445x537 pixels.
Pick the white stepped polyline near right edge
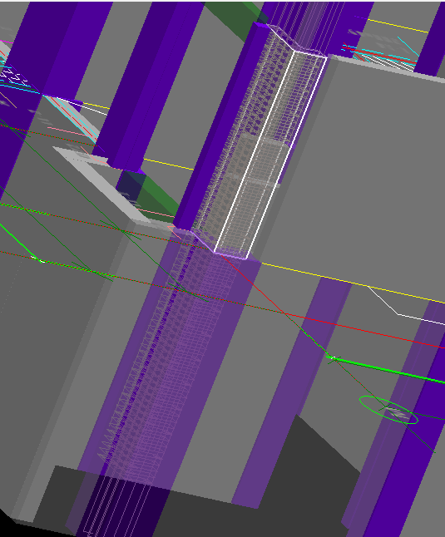tap(406, 306)
